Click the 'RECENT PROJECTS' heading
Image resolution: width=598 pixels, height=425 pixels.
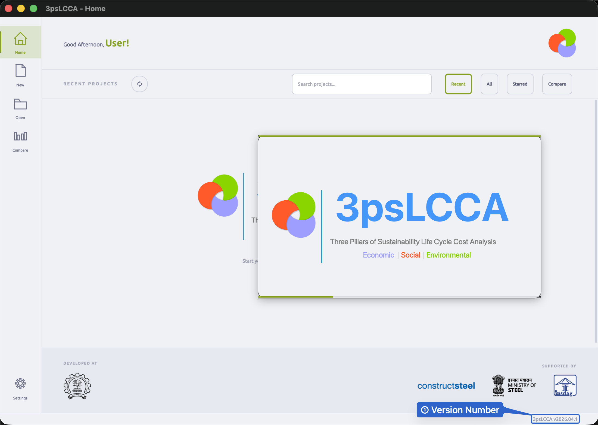click(x=90, y=84)
